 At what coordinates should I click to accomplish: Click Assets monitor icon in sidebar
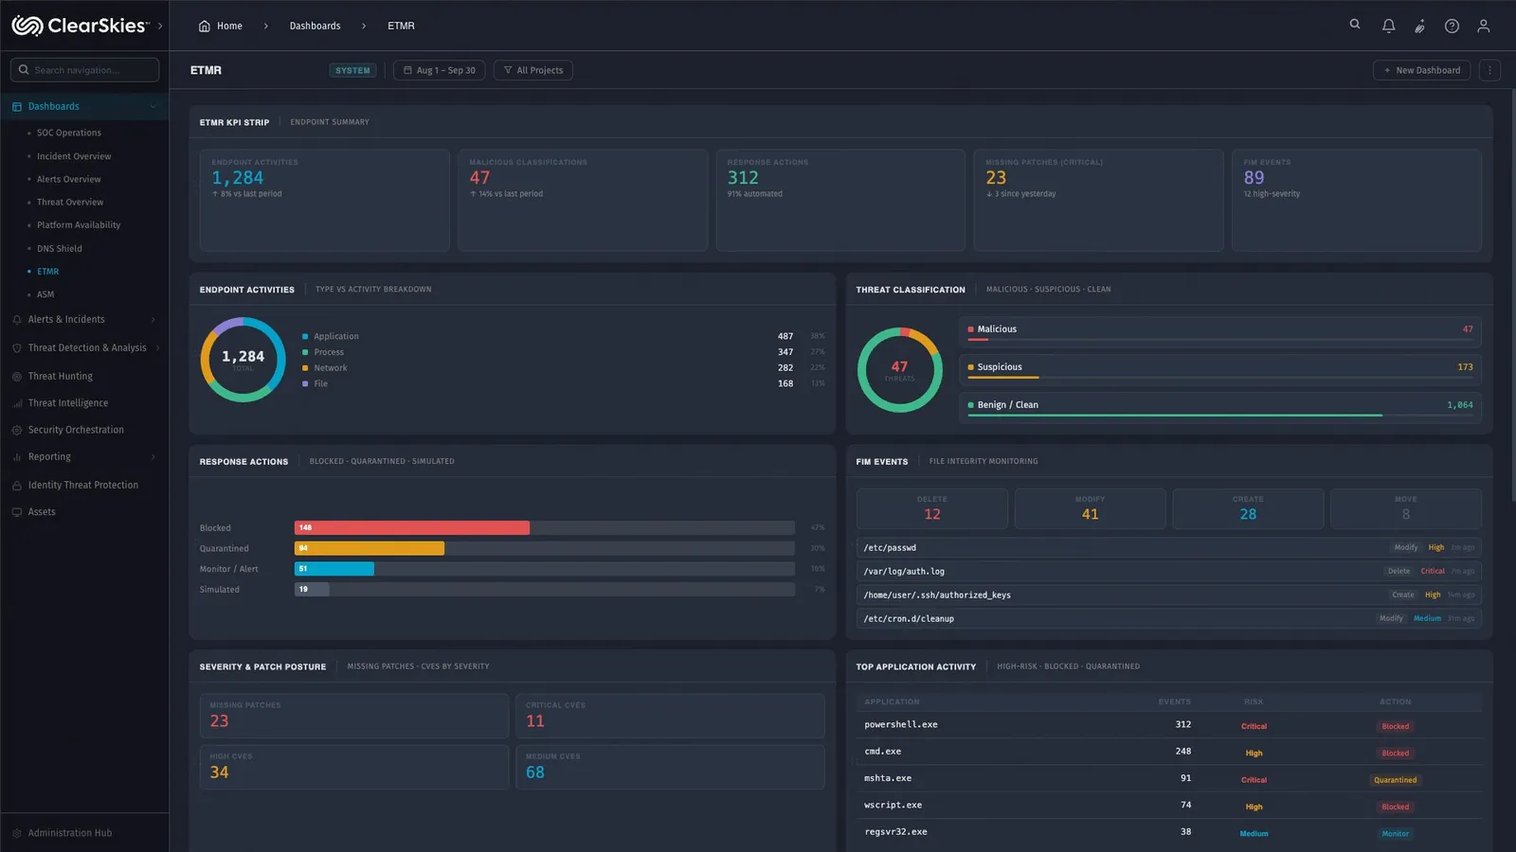[17, 512]
